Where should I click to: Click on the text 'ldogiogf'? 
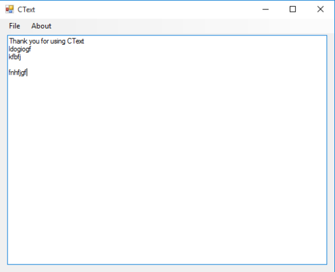click(20, 49)
